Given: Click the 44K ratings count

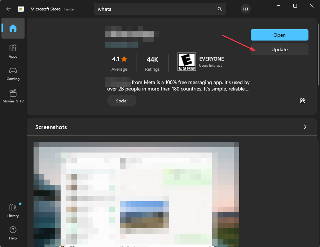Looking at the screenshot, I should [152, 59].
